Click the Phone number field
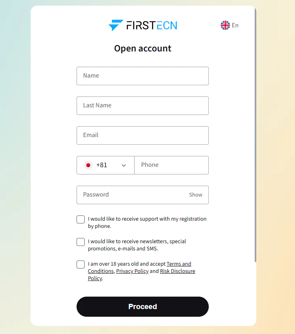The width and height of the screenshot is (295, 334). [171, 165]
